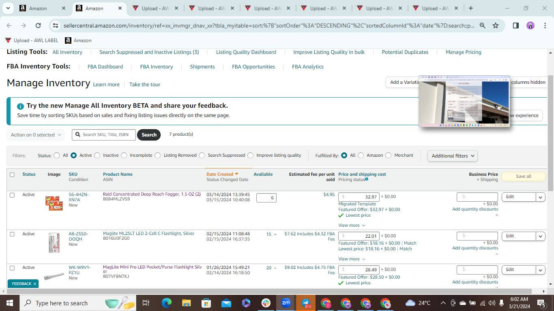This screenshot has width=554, height=311.
Task: Tick the select-all checkbox in table header
Action: pos(12,175)
